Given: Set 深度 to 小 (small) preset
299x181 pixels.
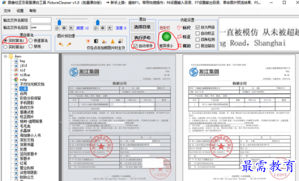Looking at the screenshot, I should click(96, 28).
